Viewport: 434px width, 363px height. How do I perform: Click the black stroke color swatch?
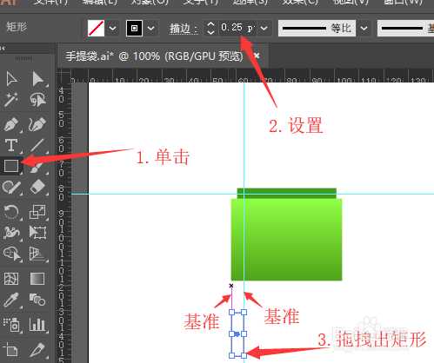click(134, 28)
